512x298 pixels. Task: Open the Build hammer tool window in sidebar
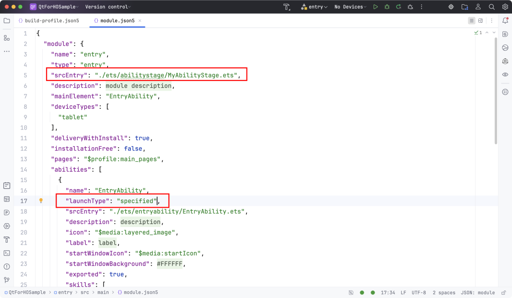click(7, 239)
